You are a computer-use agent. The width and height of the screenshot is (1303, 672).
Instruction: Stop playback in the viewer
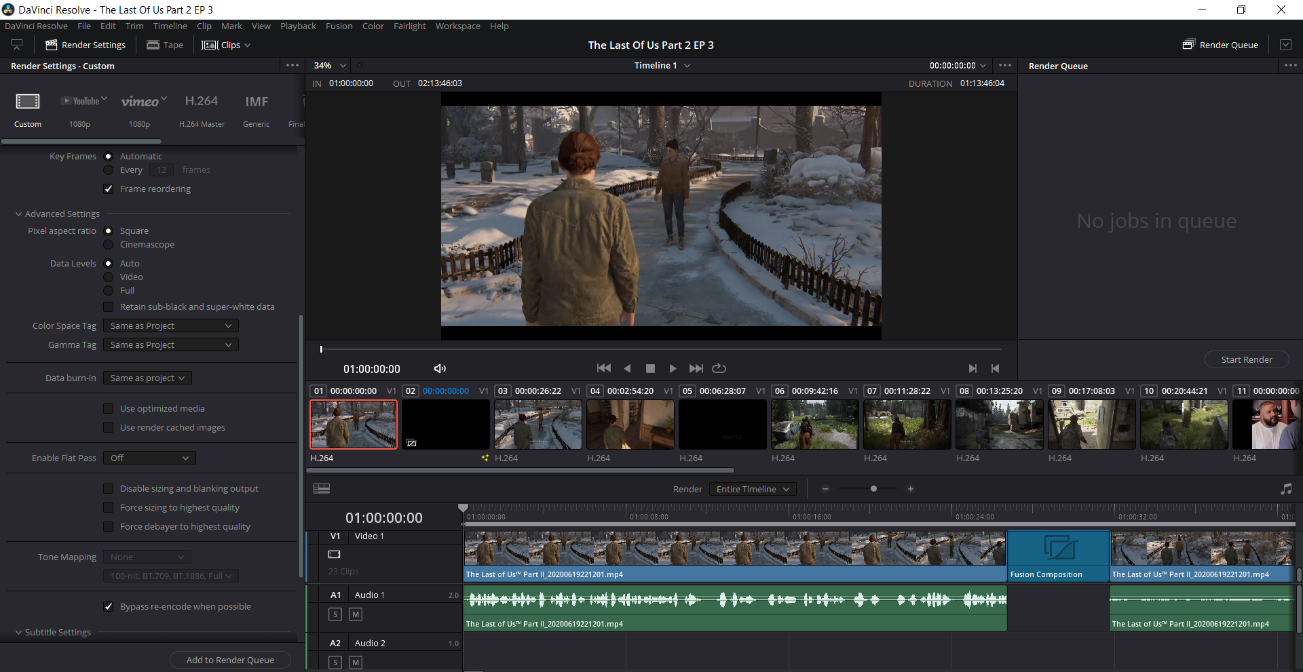coord(650,368)
